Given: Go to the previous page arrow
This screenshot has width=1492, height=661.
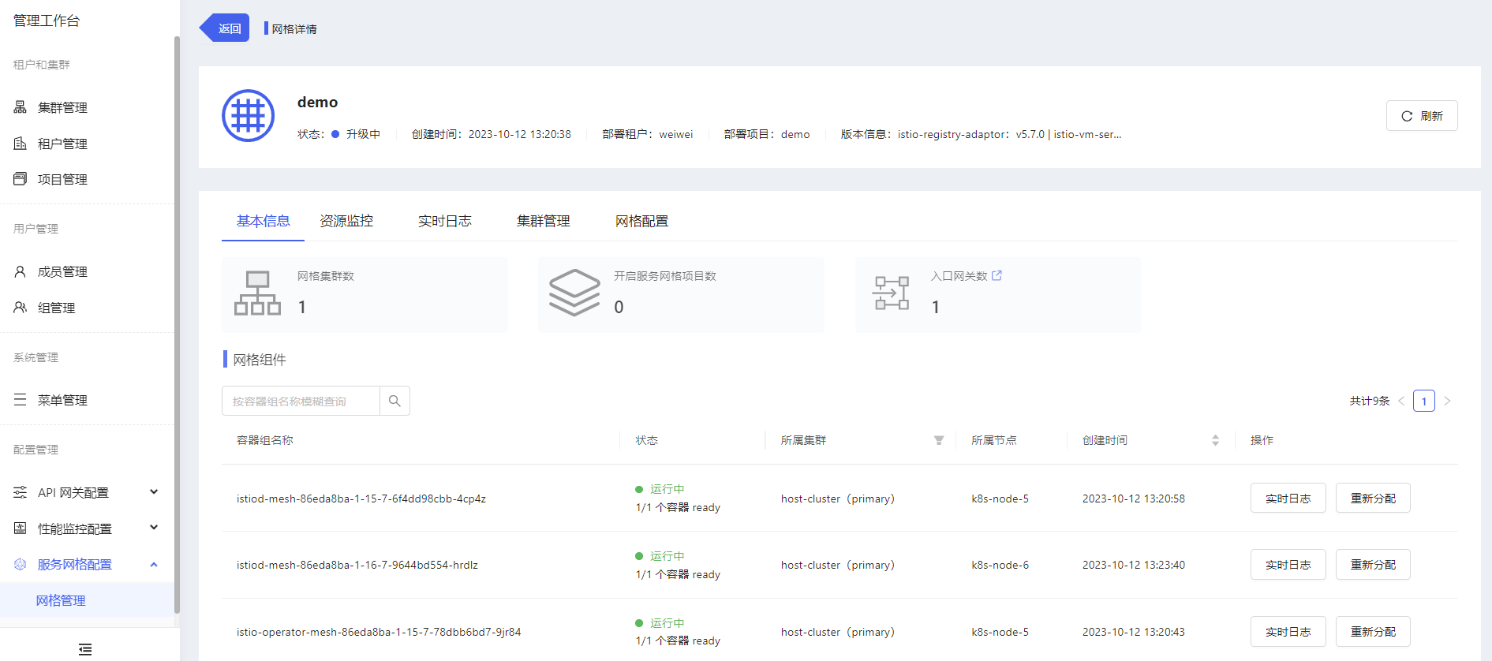Looking at the screenshot, I should [1401, 401].
